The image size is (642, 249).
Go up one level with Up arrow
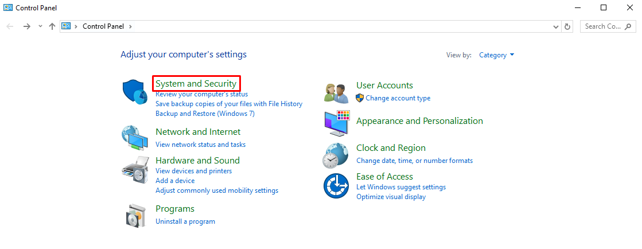point(52,26)
